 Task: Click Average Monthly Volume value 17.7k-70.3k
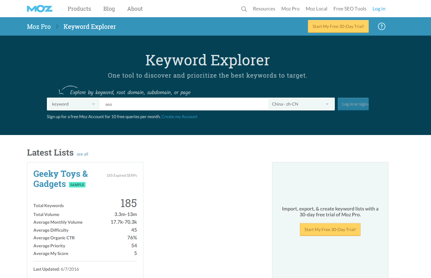click(124, 222)
